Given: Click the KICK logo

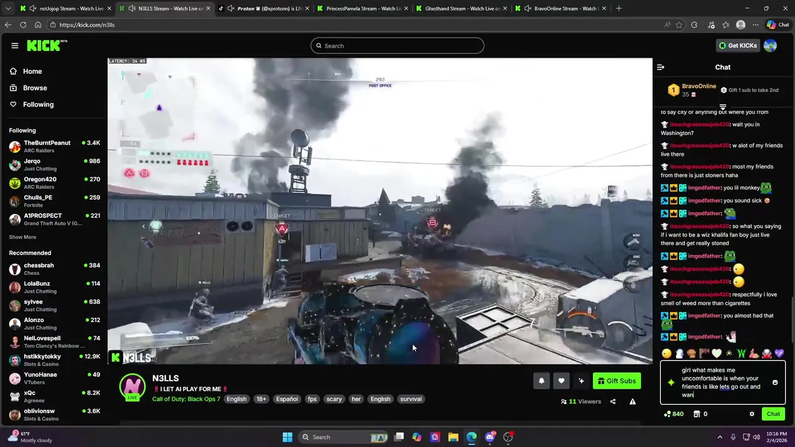Looking at the screenshot, I should [x=47, y=45].
